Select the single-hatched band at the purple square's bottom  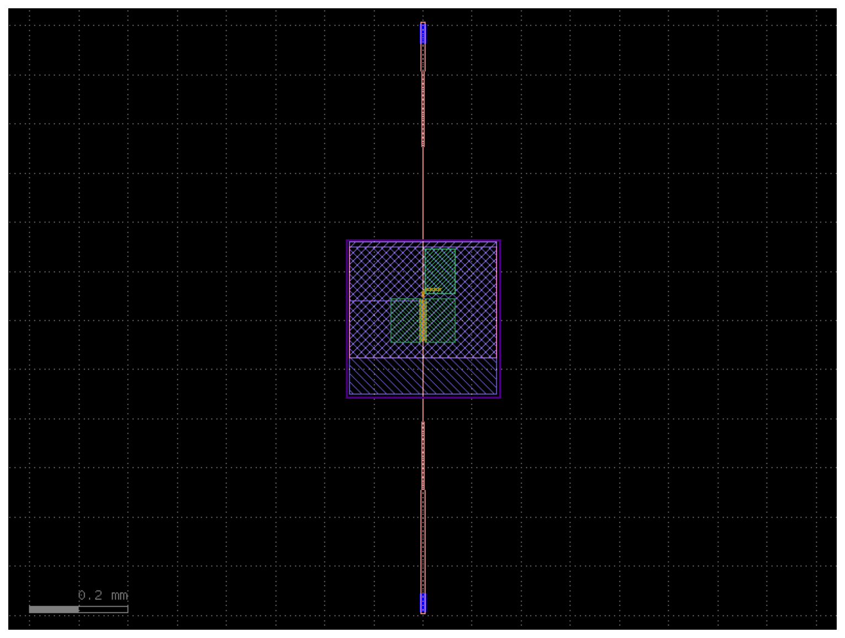point(423,376)
